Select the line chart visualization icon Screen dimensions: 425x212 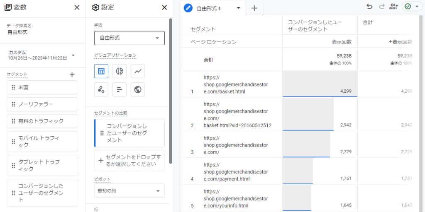coord(138,71)
